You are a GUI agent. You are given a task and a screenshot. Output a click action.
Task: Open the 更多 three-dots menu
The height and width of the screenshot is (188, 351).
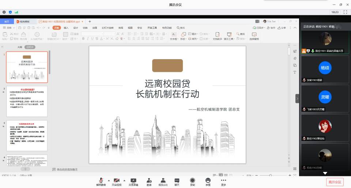point(223,180)
